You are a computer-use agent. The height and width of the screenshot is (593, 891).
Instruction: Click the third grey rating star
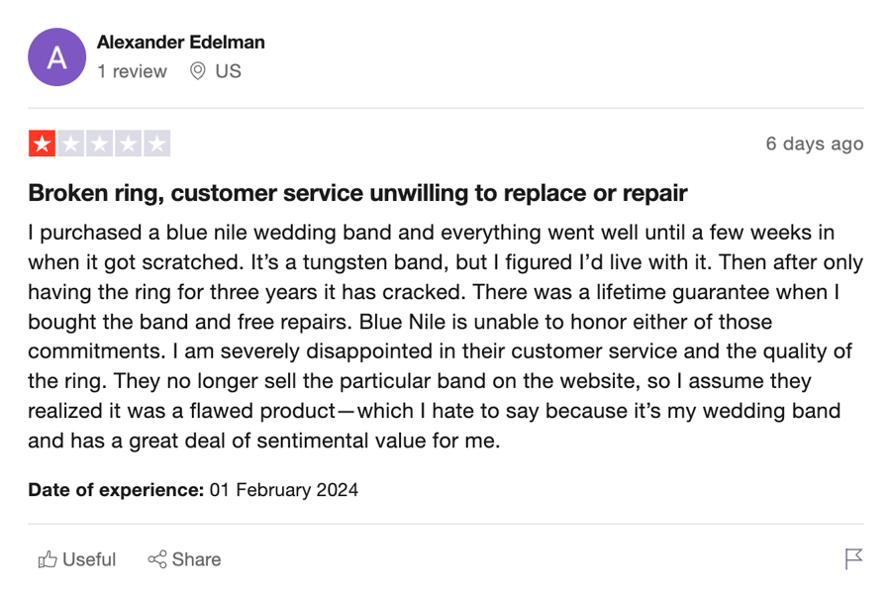point(99,144)
